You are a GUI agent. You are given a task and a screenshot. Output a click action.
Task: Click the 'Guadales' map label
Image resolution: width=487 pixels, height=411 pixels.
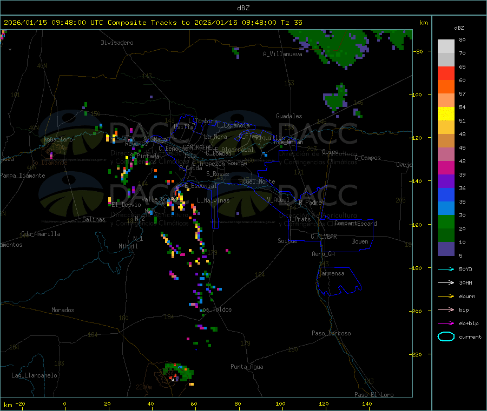[x=289, y=116]
